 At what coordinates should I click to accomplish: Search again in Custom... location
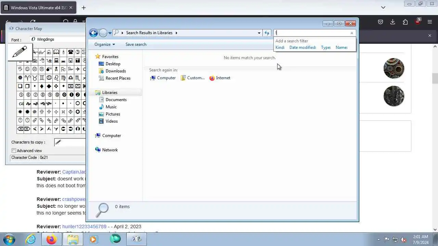click(193, 78)
